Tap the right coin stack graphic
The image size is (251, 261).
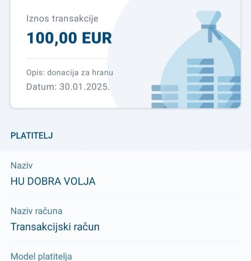[229, 92]
